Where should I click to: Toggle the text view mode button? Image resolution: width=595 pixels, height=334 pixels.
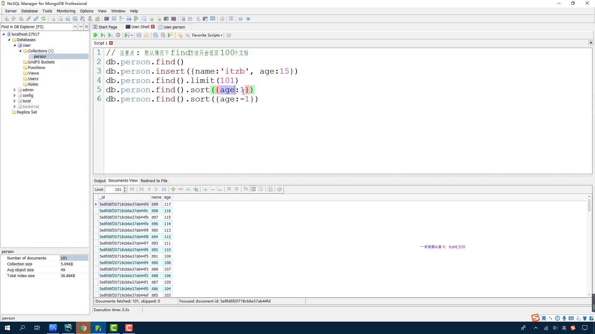(x=261, y=189)
